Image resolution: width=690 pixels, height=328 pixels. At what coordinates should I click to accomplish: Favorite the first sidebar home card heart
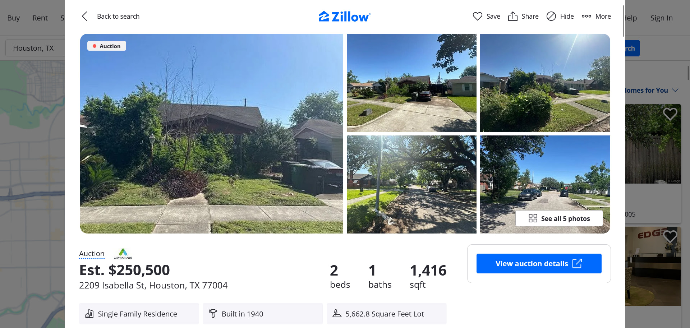tap(670, 114)
